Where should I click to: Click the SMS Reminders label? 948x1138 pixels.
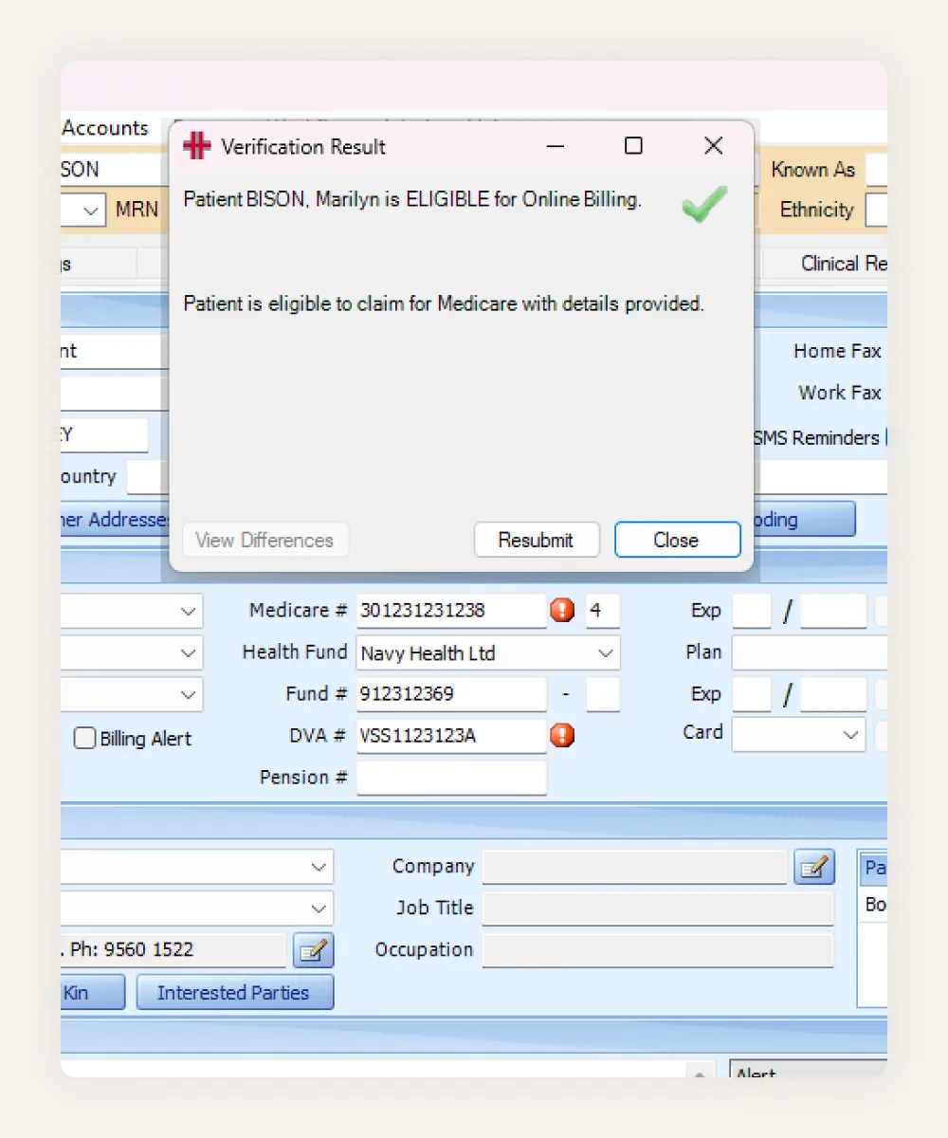pyautogui.click(x=817, y=438)
